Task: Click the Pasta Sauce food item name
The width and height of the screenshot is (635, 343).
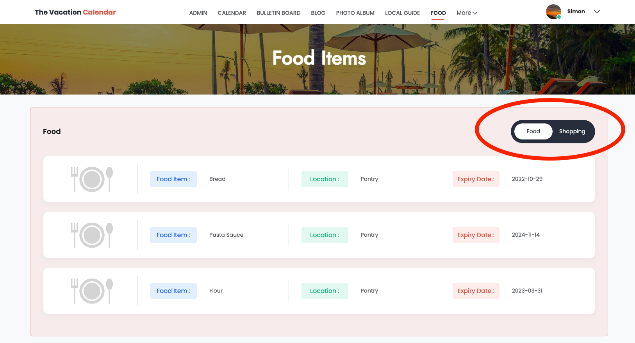Action: [x=226, y=235]
